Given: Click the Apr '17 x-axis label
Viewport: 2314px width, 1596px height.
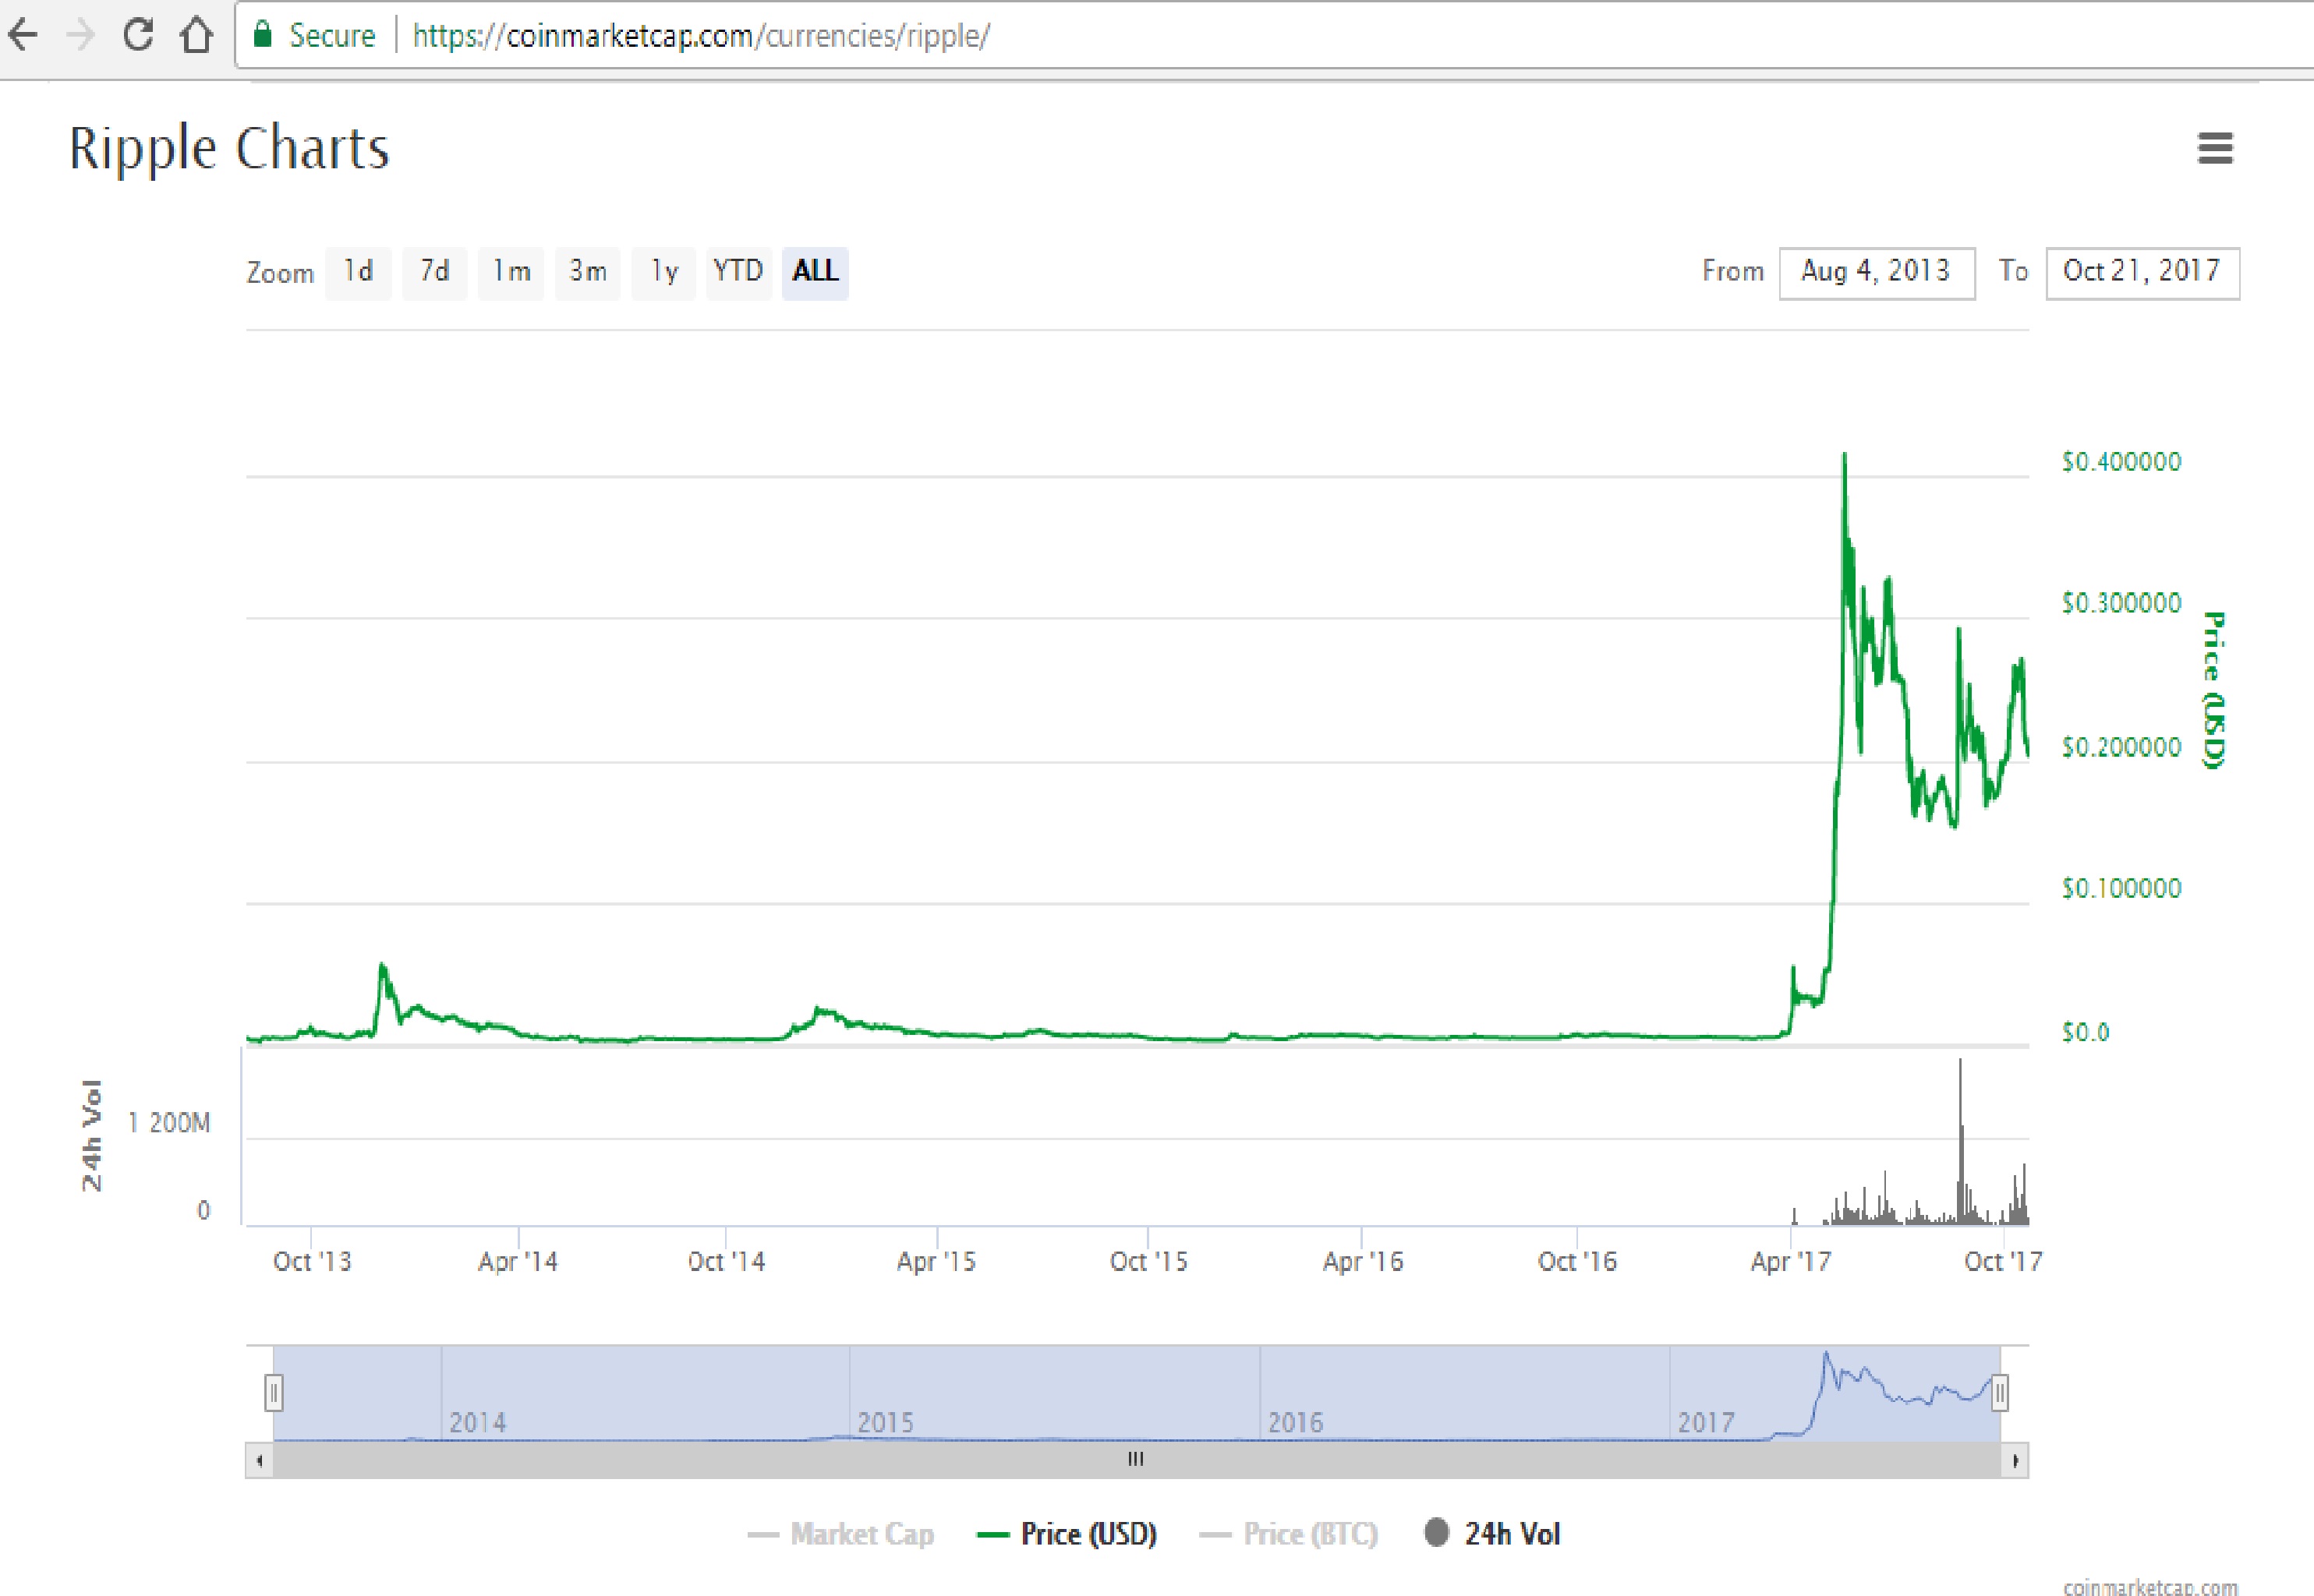Looking at the screenshot, I should (1791, 1261).
